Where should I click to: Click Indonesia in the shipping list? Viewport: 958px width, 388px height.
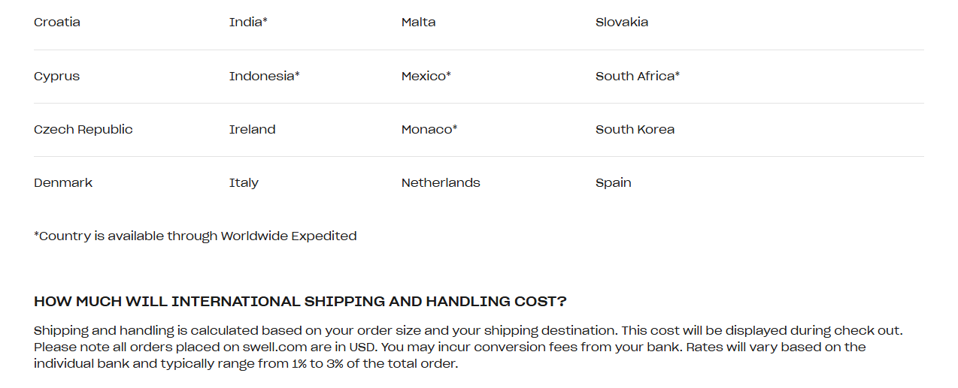tap(264, 76)
